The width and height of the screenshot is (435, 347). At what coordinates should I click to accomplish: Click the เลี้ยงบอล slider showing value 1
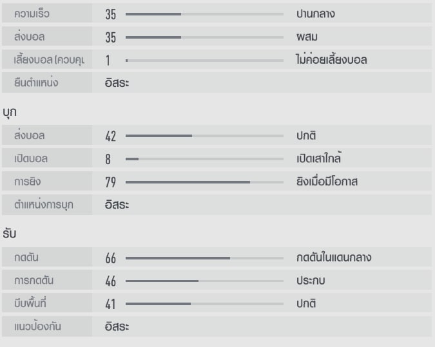coord(204,60)
